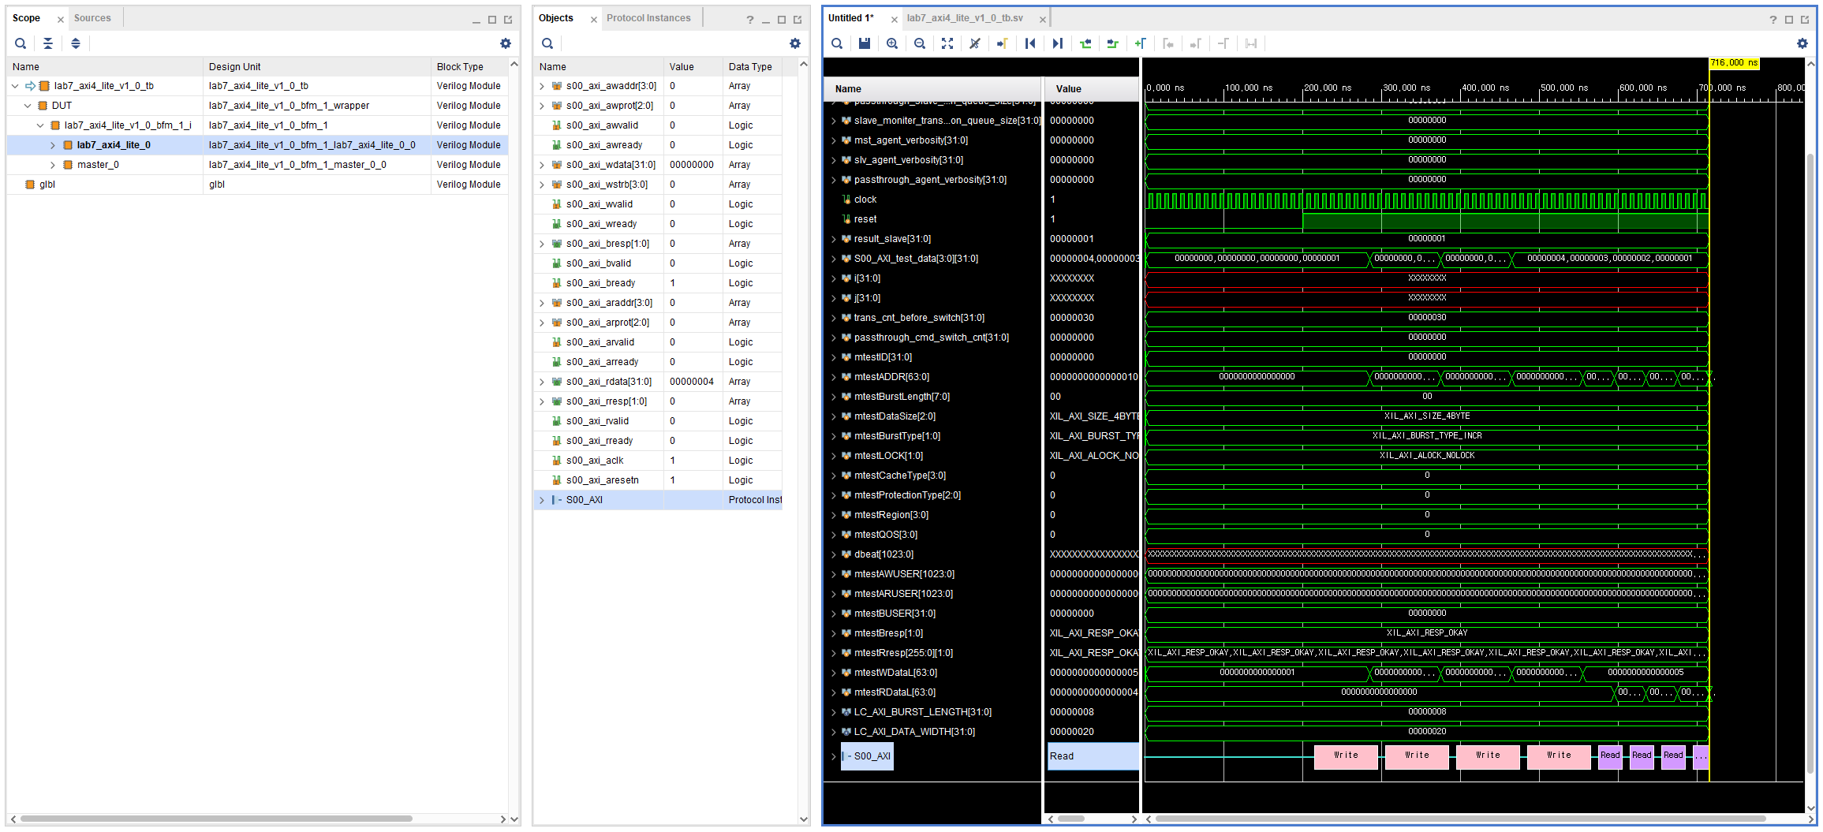Add a marker to the waveform
1823x832 pixels.
[1141, 43]
